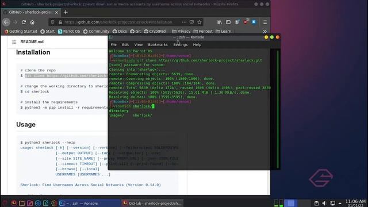Screen dimensions: 368x207
Task: Reload the GitHub page
Action: (x=24, y=22)
